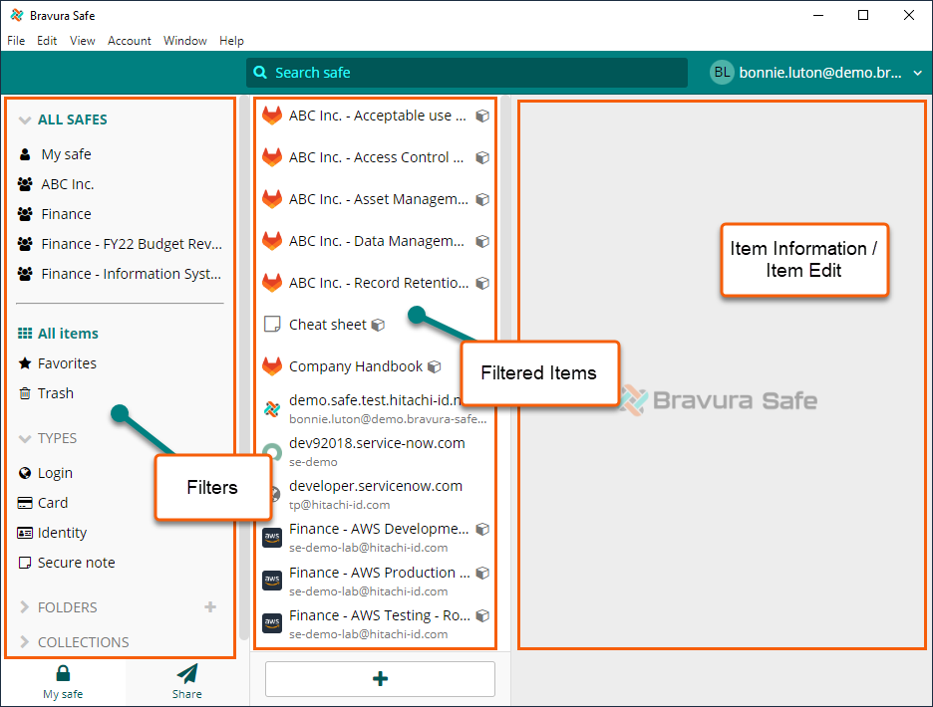This screenshot has width=933, height=707.
Task: Open the View menu
Action: point(82,41)
